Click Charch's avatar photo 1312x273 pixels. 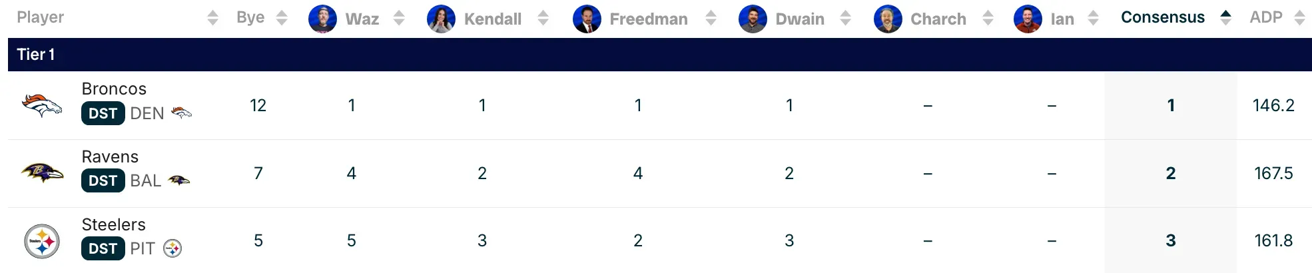point(888,19)
